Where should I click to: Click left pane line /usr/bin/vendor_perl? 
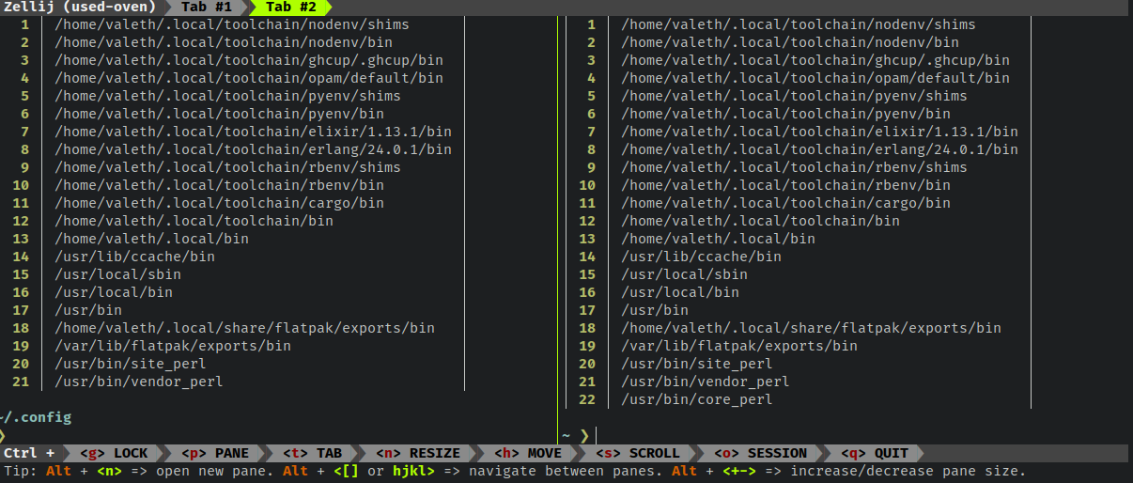[x=139, y=382]
